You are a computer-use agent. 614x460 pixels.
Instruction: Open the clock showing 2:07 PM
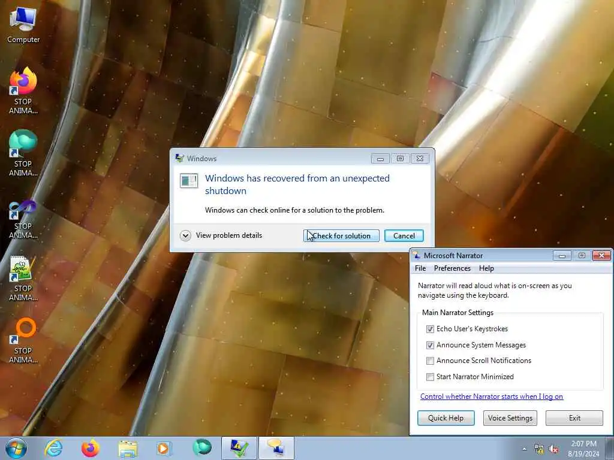click(583, 449)
